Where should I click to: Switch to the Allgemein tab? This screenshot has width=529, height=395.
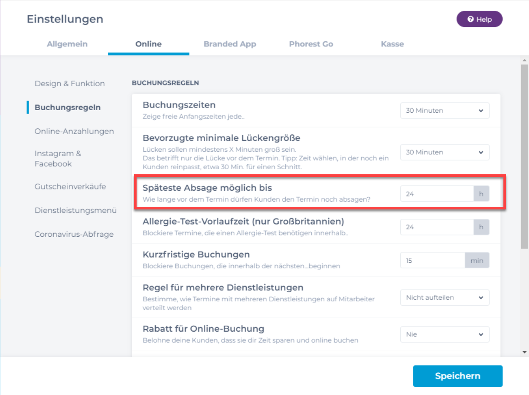[67, 44]
